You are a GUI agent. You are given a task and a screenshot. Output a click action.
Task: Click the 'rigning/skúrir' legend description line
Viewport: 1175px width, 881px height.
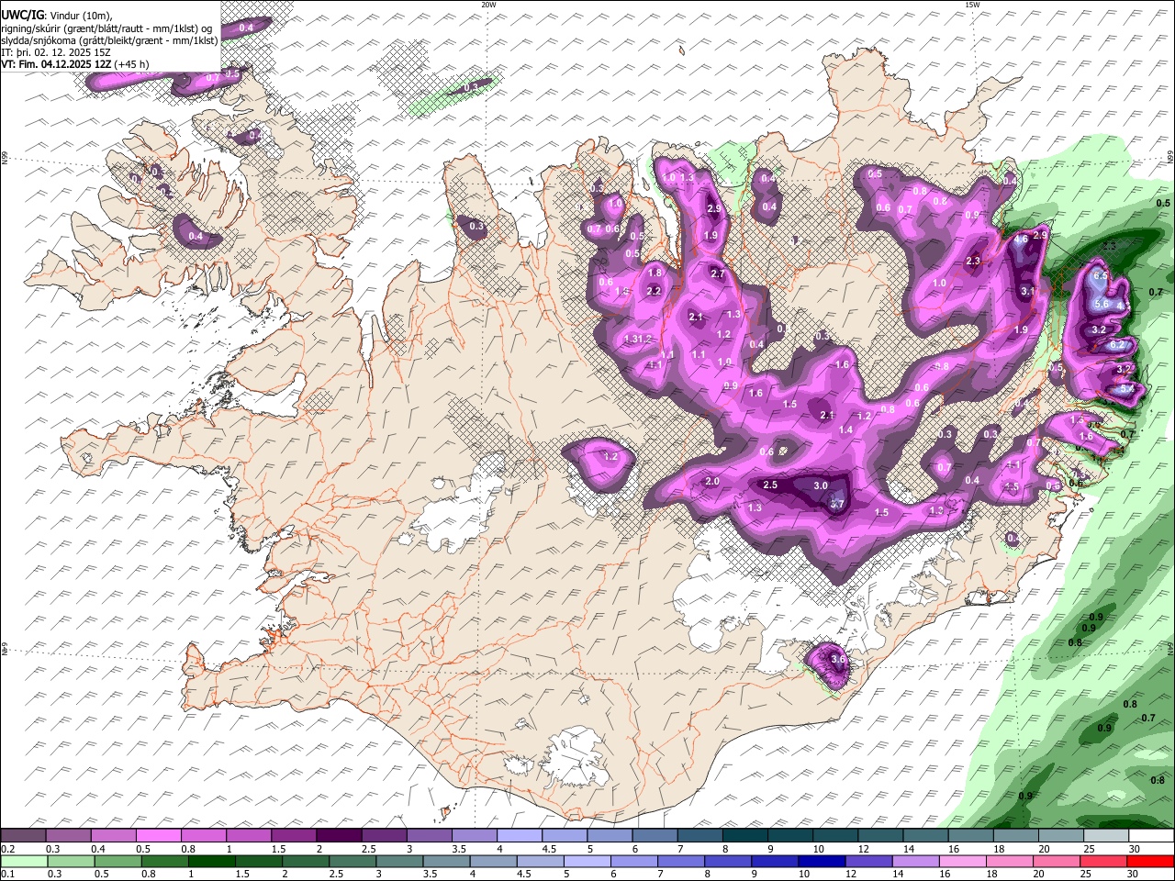tap(106, 28)
